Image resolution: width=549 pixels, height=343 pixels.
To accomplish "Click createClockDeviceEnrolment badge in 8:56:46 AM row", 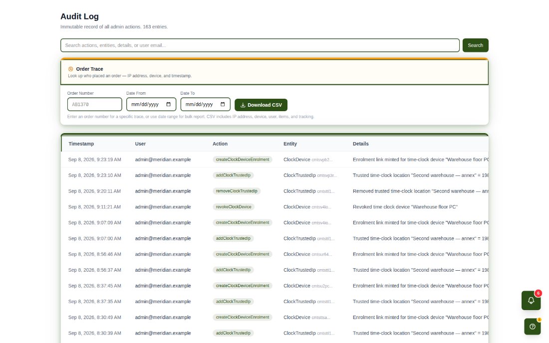I will [x=242, y=254].
